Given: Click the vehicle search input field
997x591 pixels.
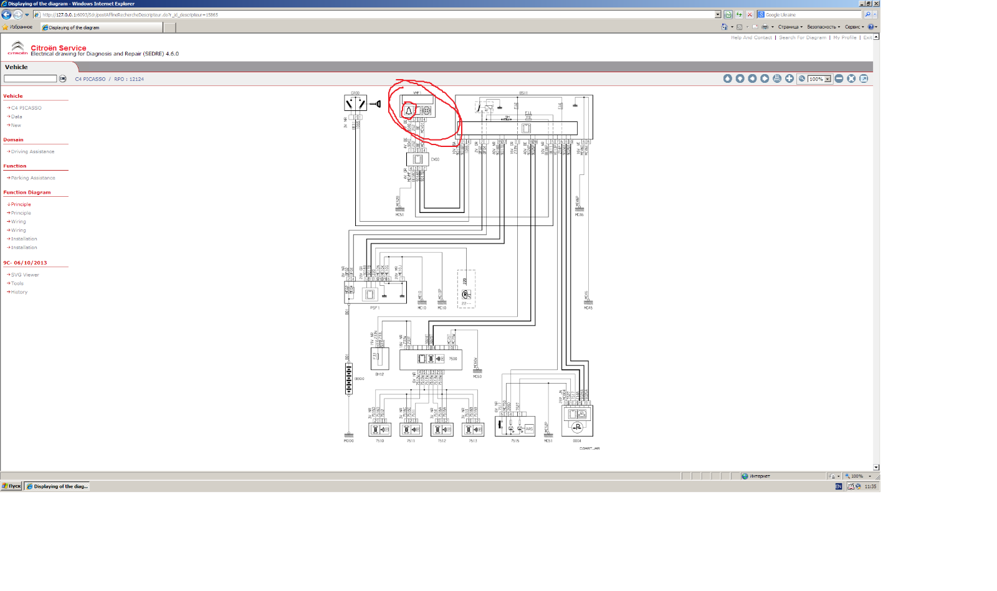Looking at the screenshot, I should [x=30, y=78].
